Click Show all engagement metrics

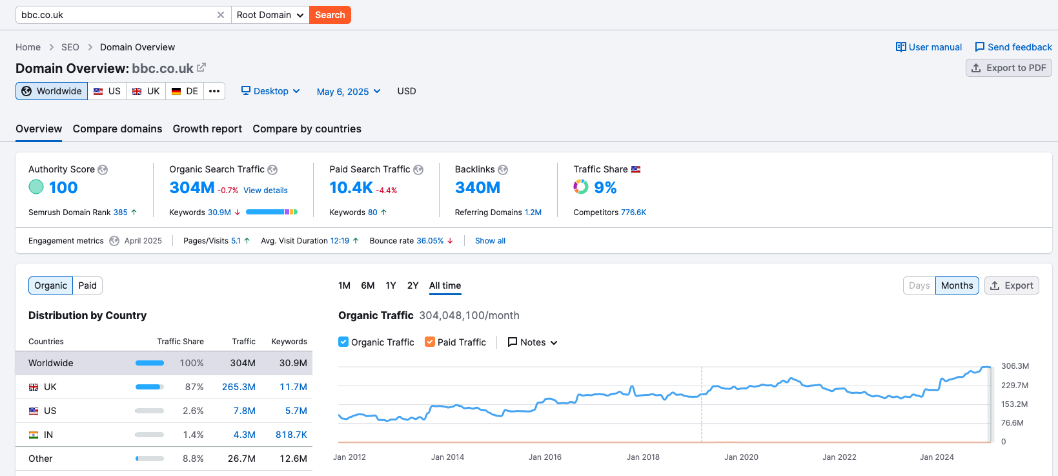click(490, 241)
